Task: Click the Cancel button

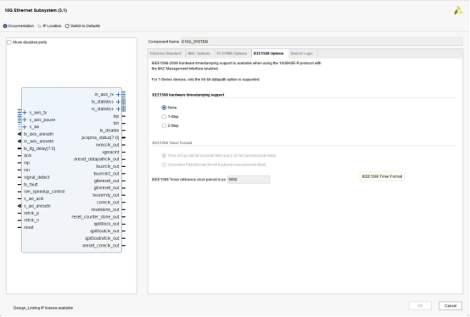Action: (x=450, y=306)
